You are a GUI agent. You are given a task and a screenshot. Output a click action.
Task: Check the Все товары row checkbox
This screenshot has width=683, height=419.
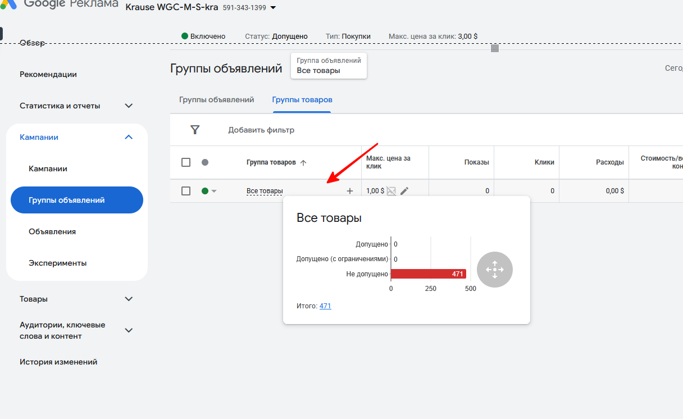[x=186, y=191]
